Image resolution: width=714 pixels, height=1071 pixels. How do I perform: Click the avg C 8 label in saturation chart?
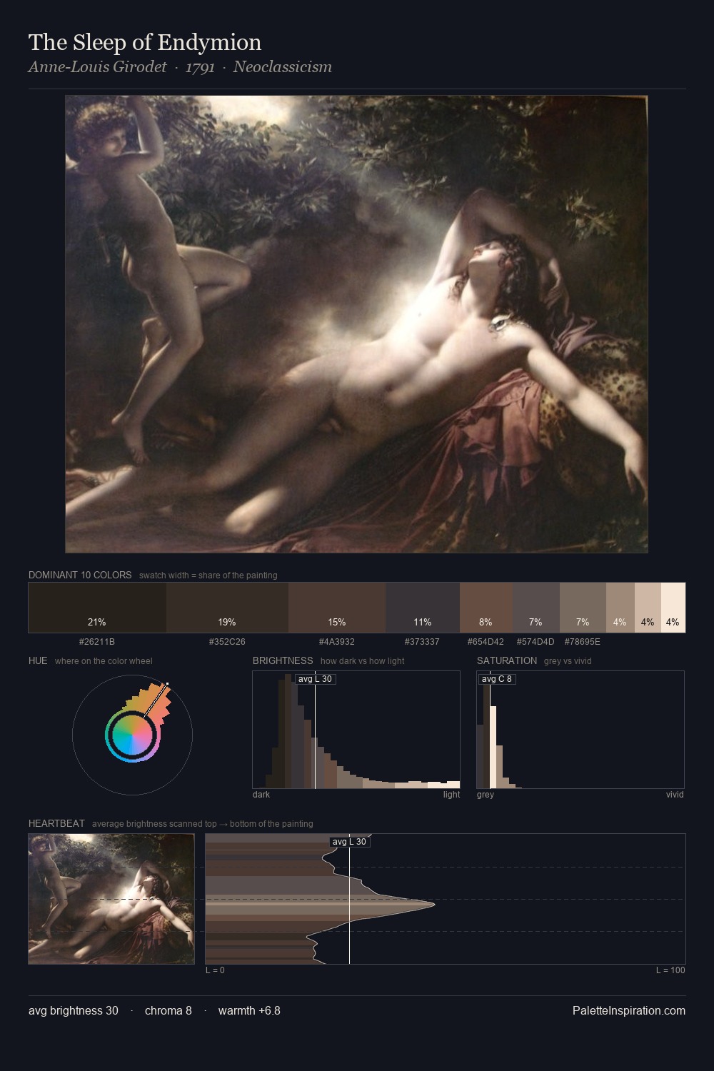(497, 679)
